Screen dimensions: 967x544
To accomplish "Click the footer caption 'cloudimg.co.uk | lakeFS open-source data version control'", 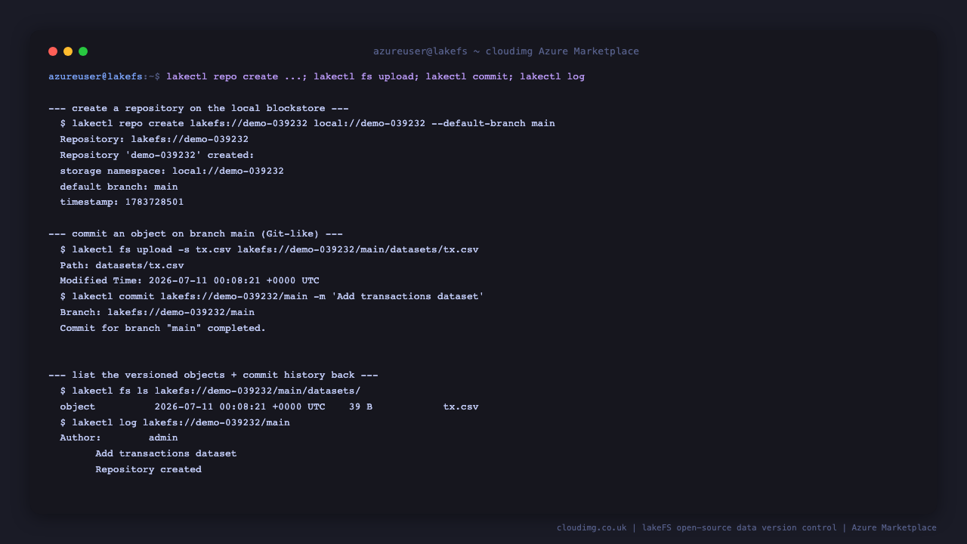I will pos(697,527).
